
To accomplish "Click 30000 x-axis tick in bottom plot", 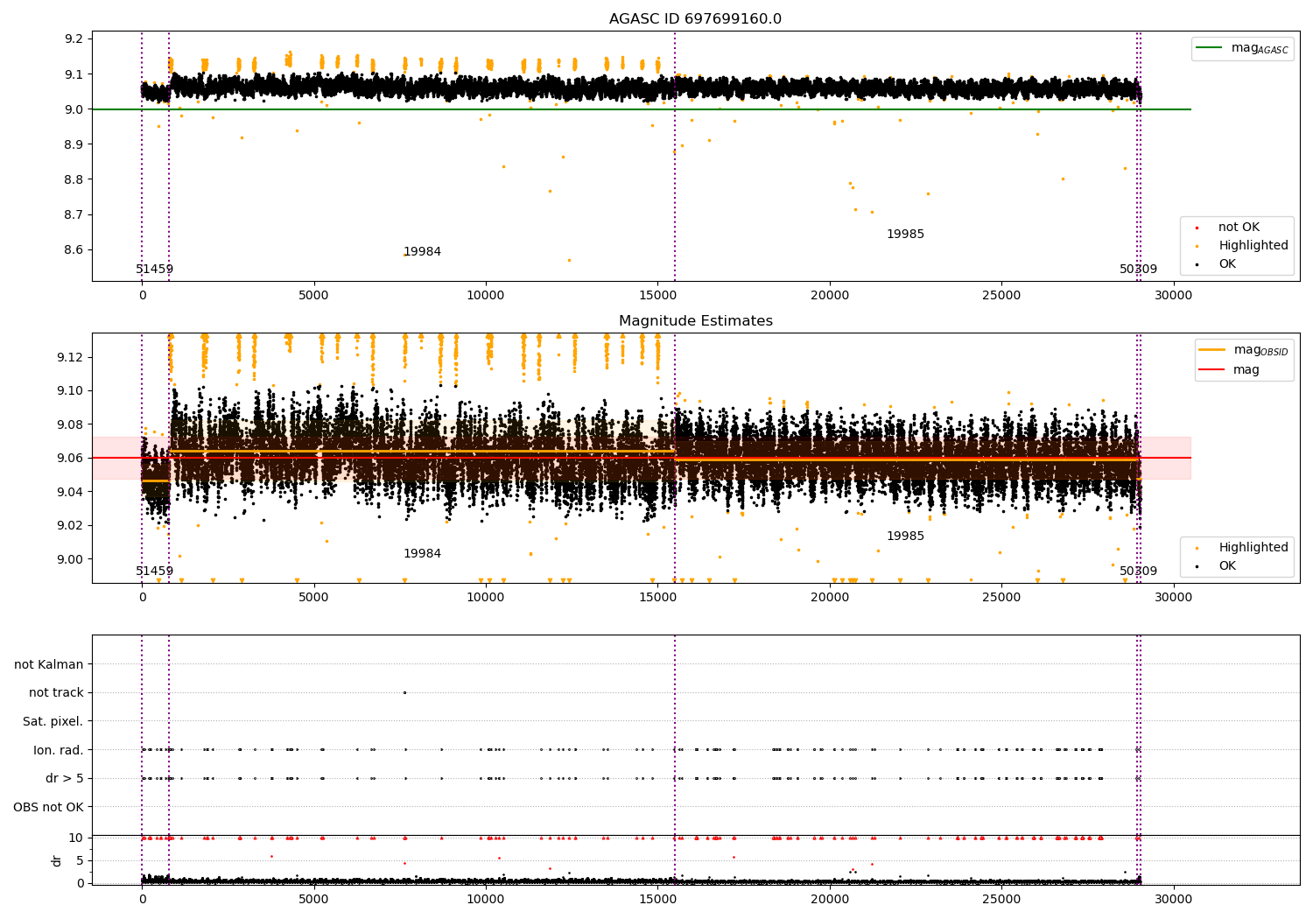I will [x=1173, y=899].
